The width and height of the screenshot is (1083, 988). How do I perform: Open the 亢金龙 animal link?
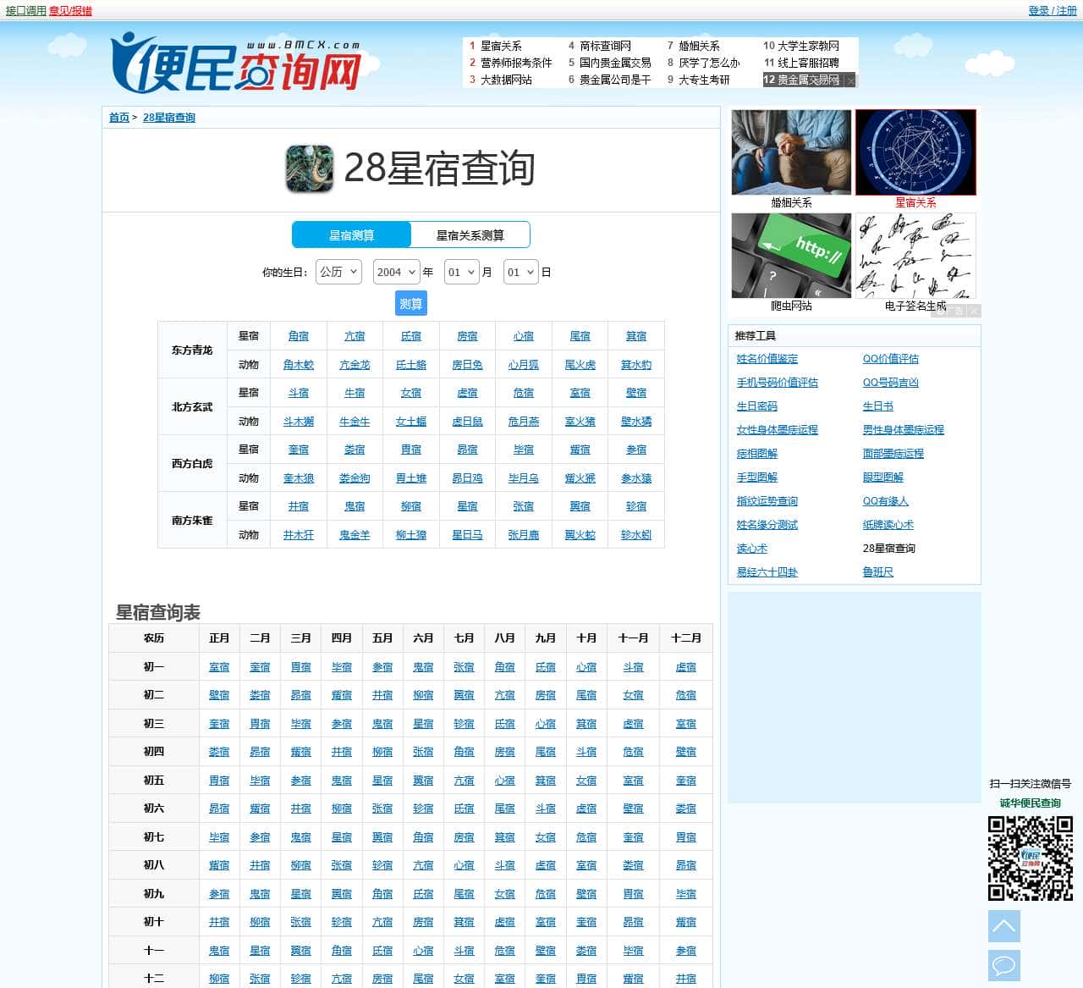[x=355, y=365]
